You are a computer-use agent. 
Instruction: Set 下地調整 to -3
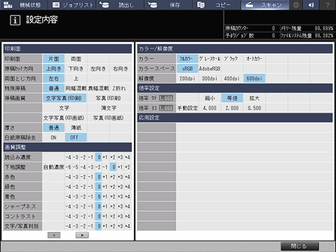coord(90,167)
